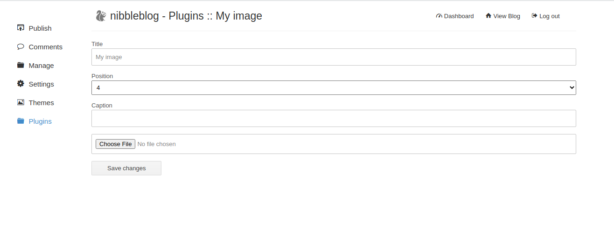Click the Publish upload icon in sidebar
Screen dimensions: 614x234
(21, 28)
